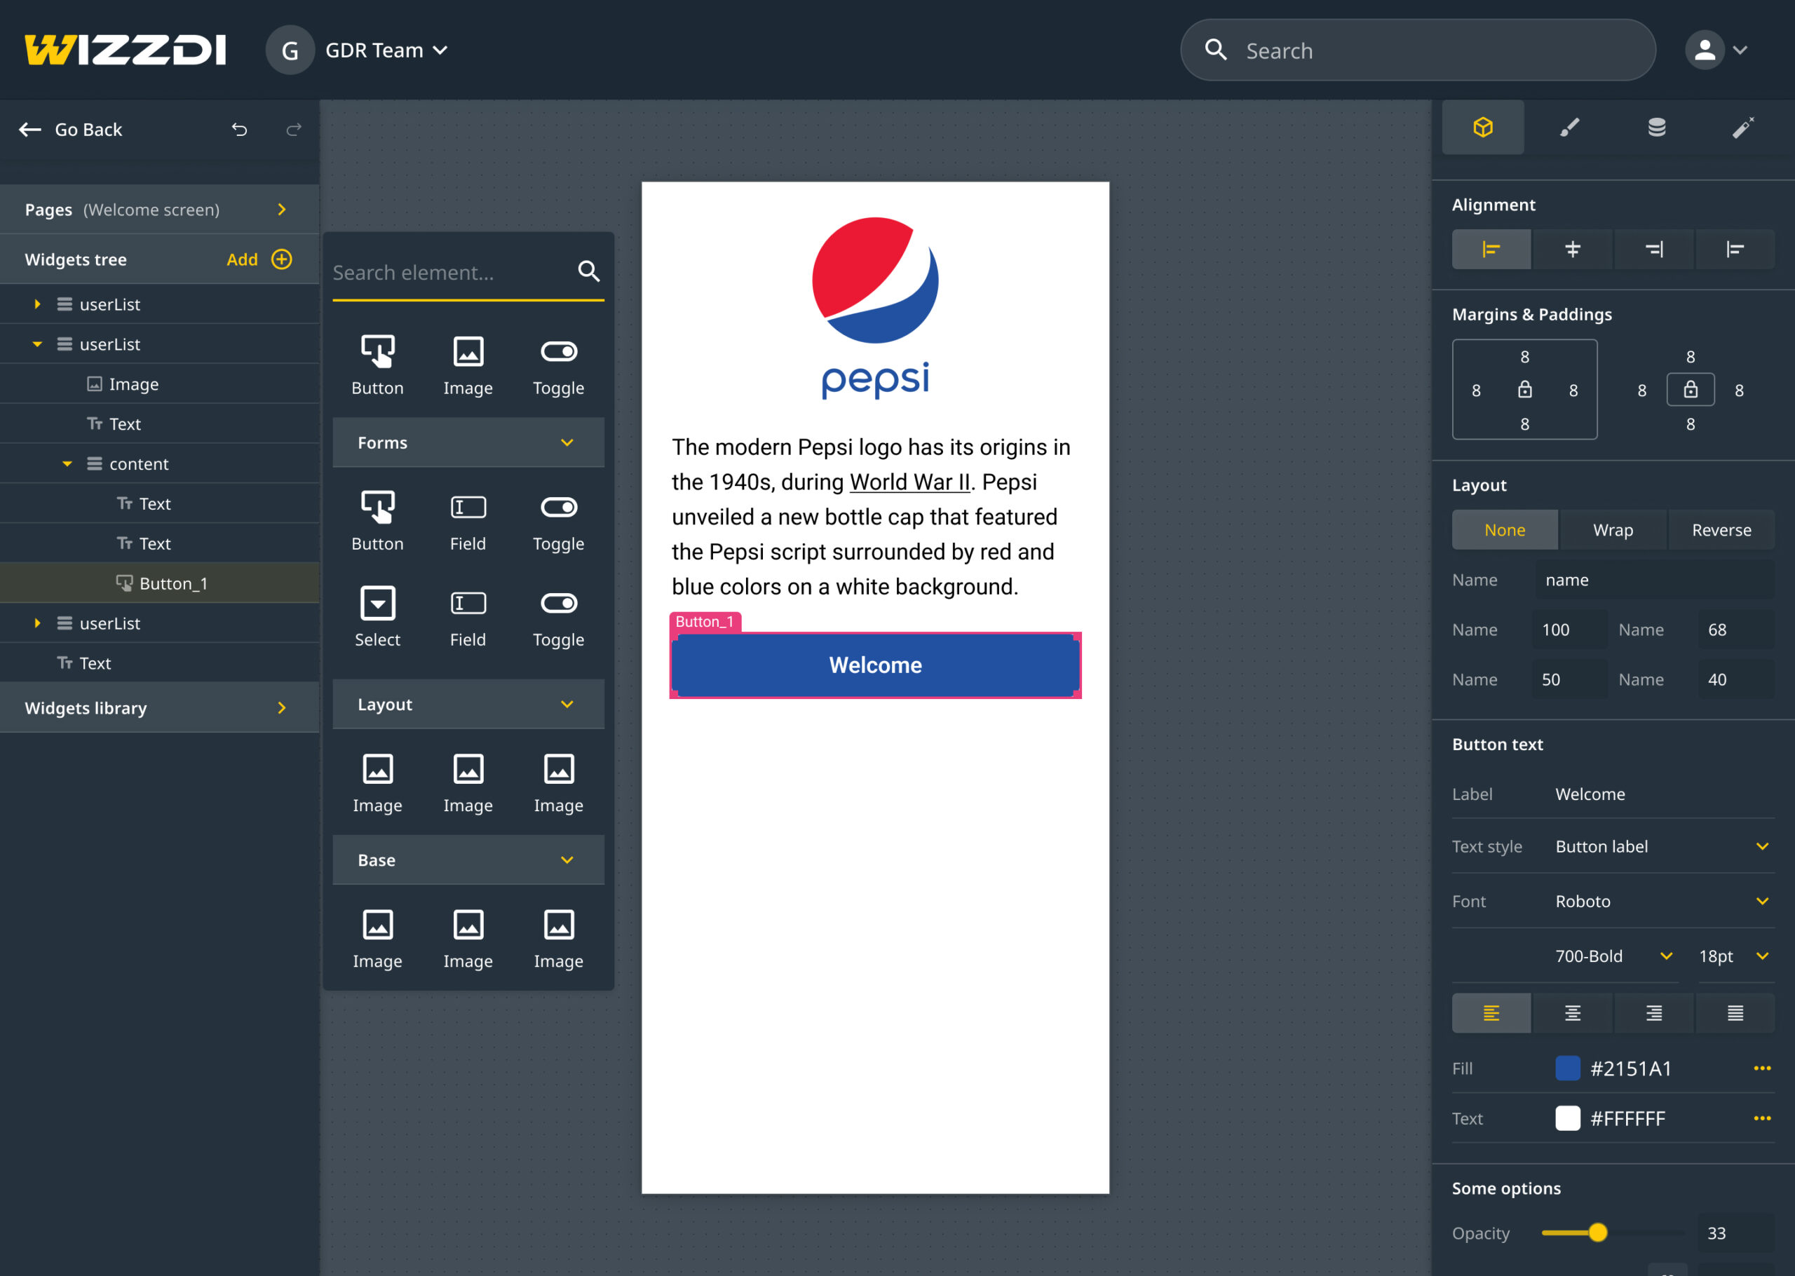Open the cube widget properties tab

[1483, 128]
